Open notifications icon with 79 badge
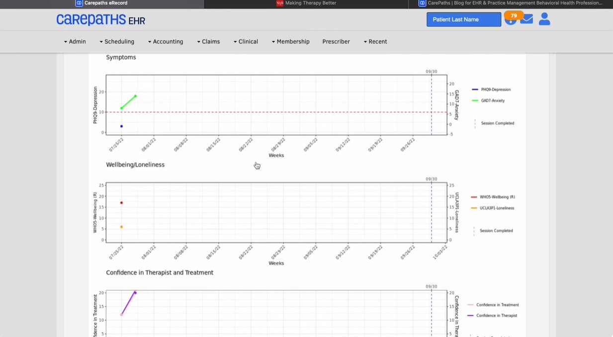This screenshot has height=337, width=613. tap(510, 19)
